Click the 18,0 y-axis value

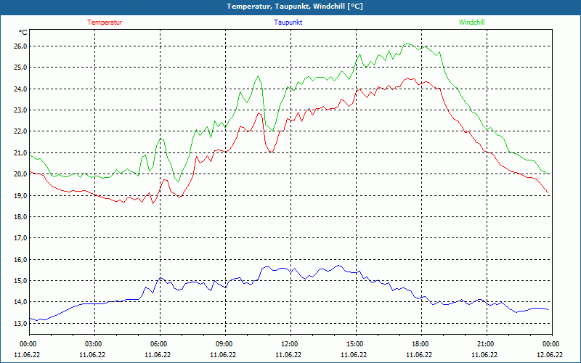[21, 216]
